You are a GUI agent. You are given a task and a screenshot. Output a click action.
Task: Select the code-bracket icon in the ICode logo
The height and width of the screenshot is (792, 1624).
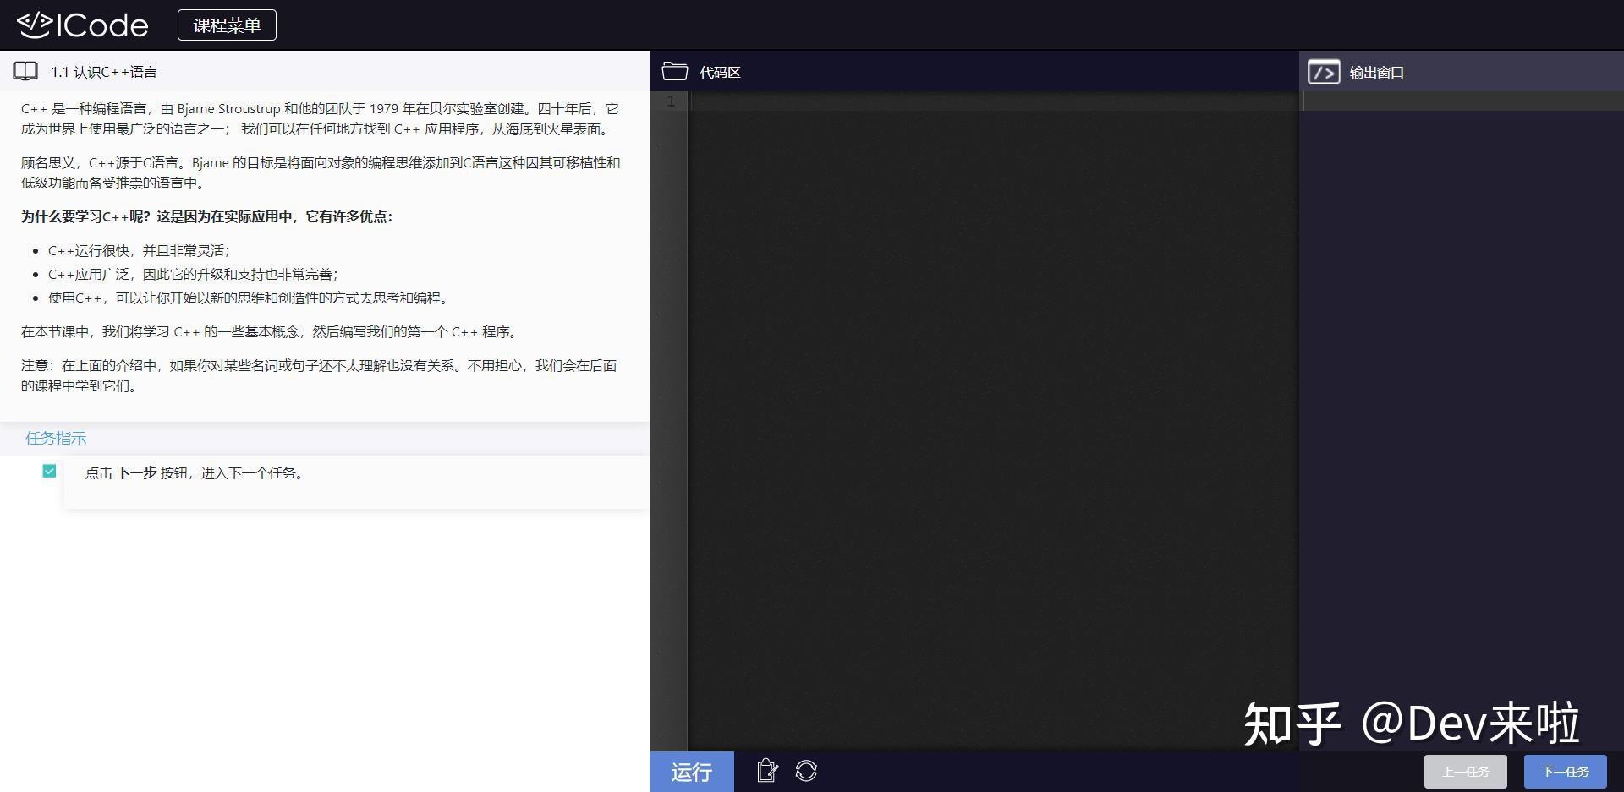click(34, 25)
